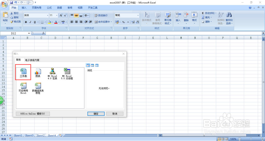Align text to vertical middle
The height and width of the screenshot is (141, 265).
(x=76, y=15)
